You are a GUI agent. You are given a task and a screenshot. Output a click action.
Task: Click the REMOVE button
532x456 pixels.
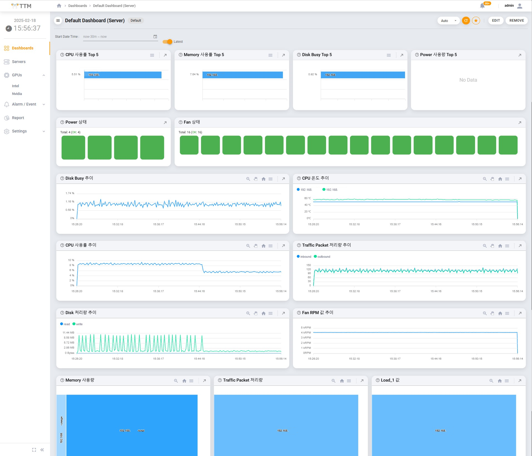point(516,21)
